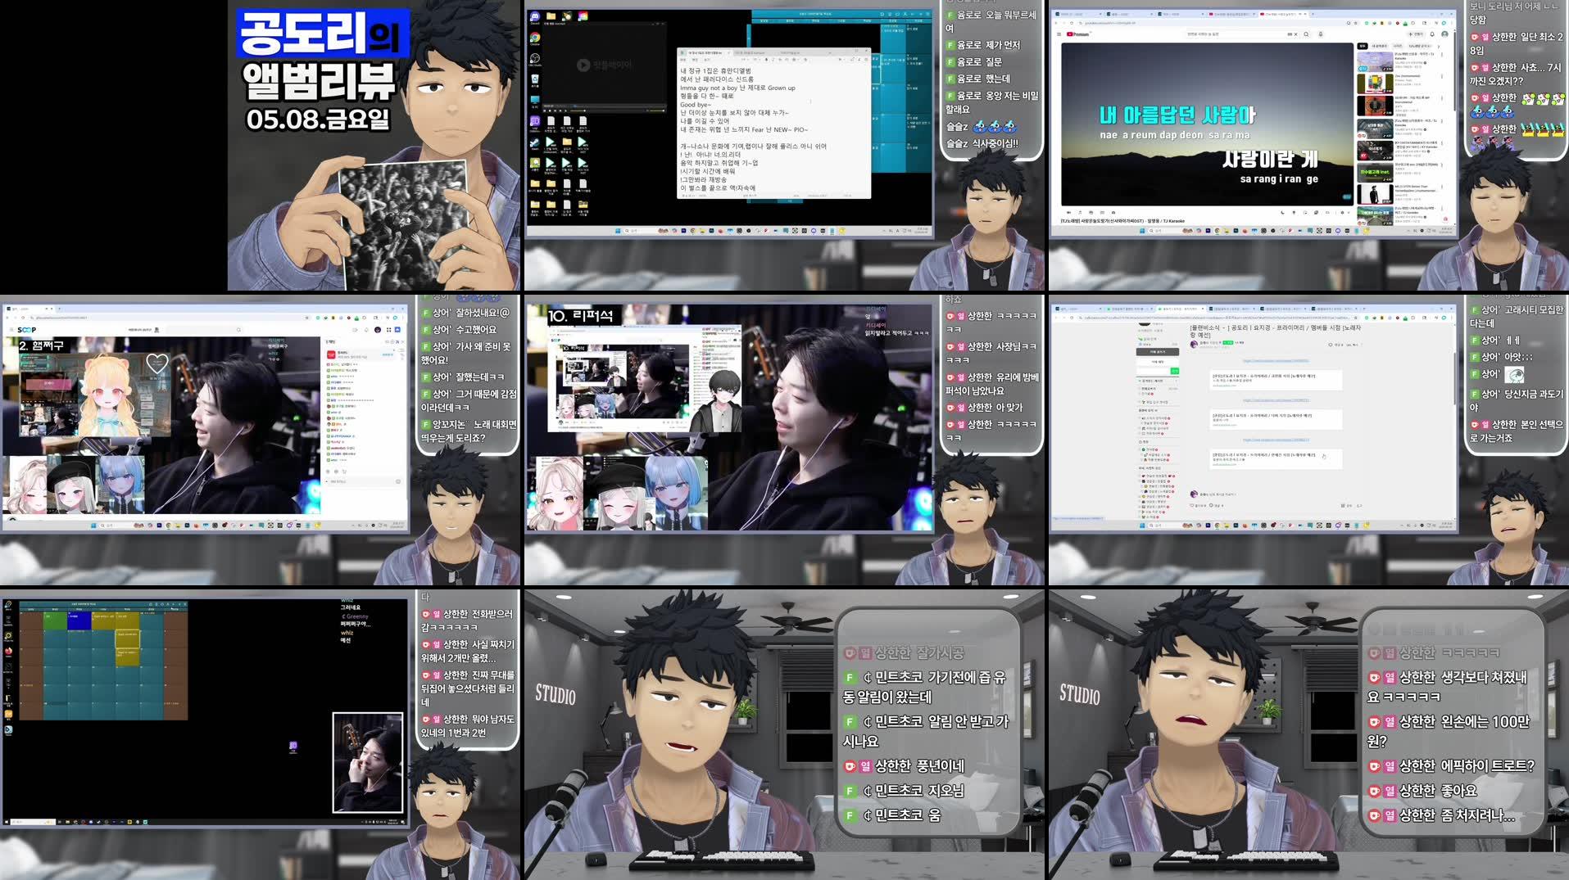Click the date text '05.08.금요일' on the title card
Image resolution: width=1569 pixels, height=880 pixels.
tap(318, 120)
